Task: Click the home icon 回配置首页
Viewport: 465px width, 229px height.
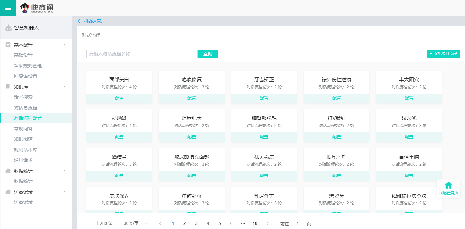Action: [x=448, y=186]
